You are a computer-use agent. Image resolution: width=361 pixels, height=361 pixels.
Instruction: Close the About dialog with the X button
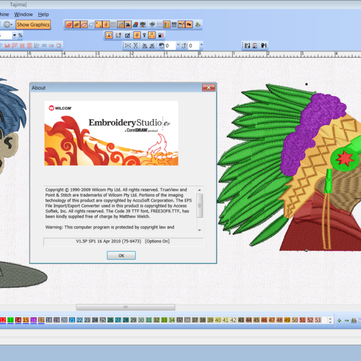click(x=208, y=88)
